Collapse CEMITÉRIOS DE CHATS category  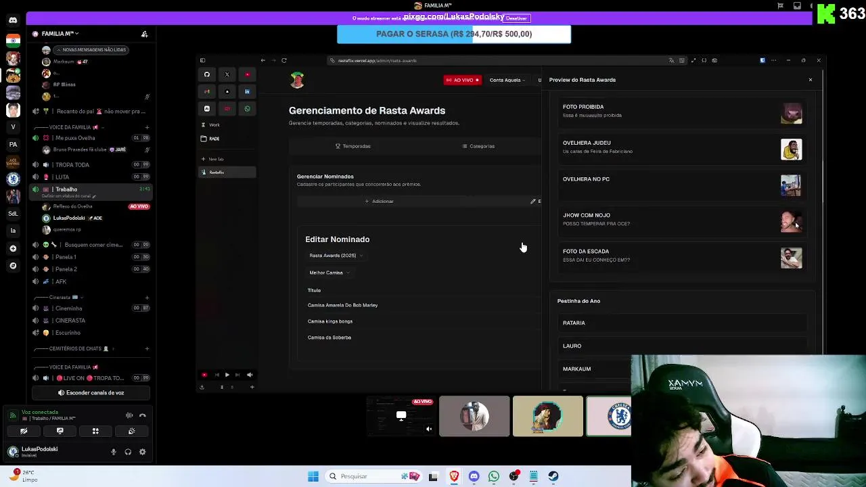[74, 348]
